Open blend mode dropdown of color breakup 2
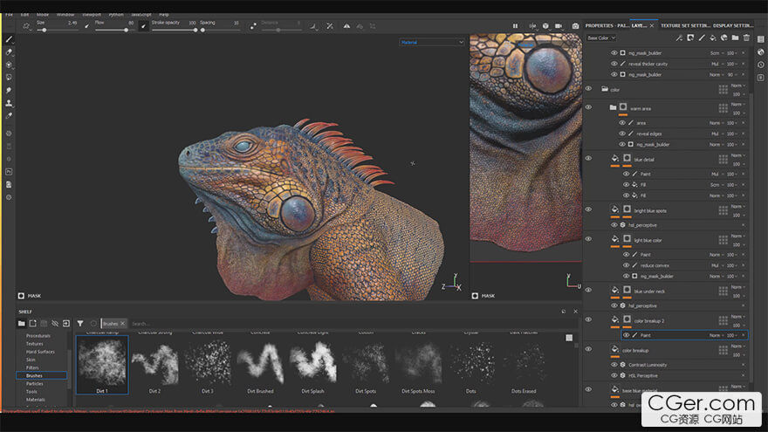Viewport: 768px width, 432px height. pos(738,317)
